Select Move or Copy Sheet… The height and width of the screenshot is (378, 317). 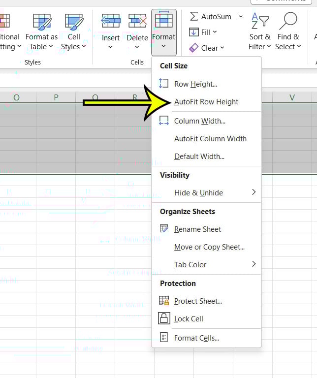207,247
